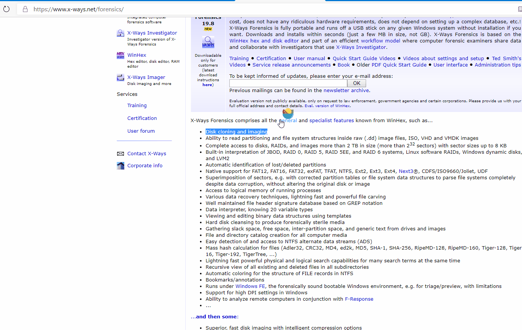Click 'Automatic identification of lost/deleted partitions' item

(x=266, y=165)
